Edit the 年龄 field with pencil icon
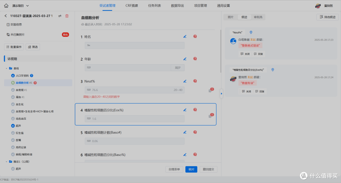The height and width of the screenshot is (183, 341). (185, 59)
